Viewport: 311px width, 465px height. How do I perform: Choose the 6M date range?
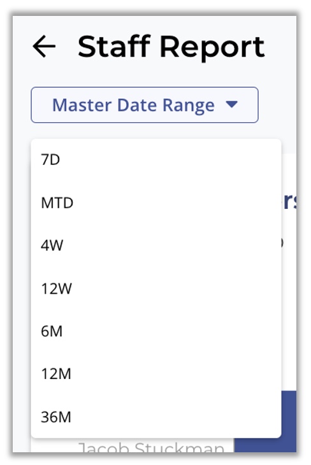[x=155, y=331]
